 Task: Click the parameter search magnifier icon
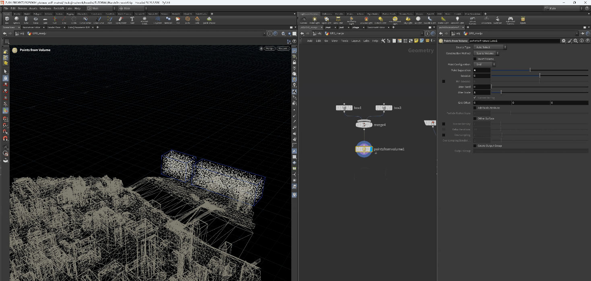coord(576,41)
